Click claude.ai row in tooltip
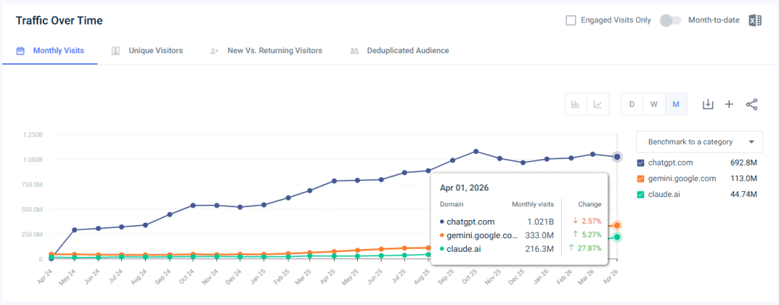The image size is (779, 305). [x=521, y=249]
